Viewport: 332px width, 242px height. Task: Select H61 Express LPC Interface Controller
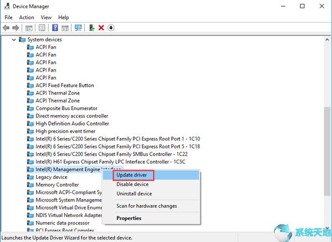click(110, 162)
